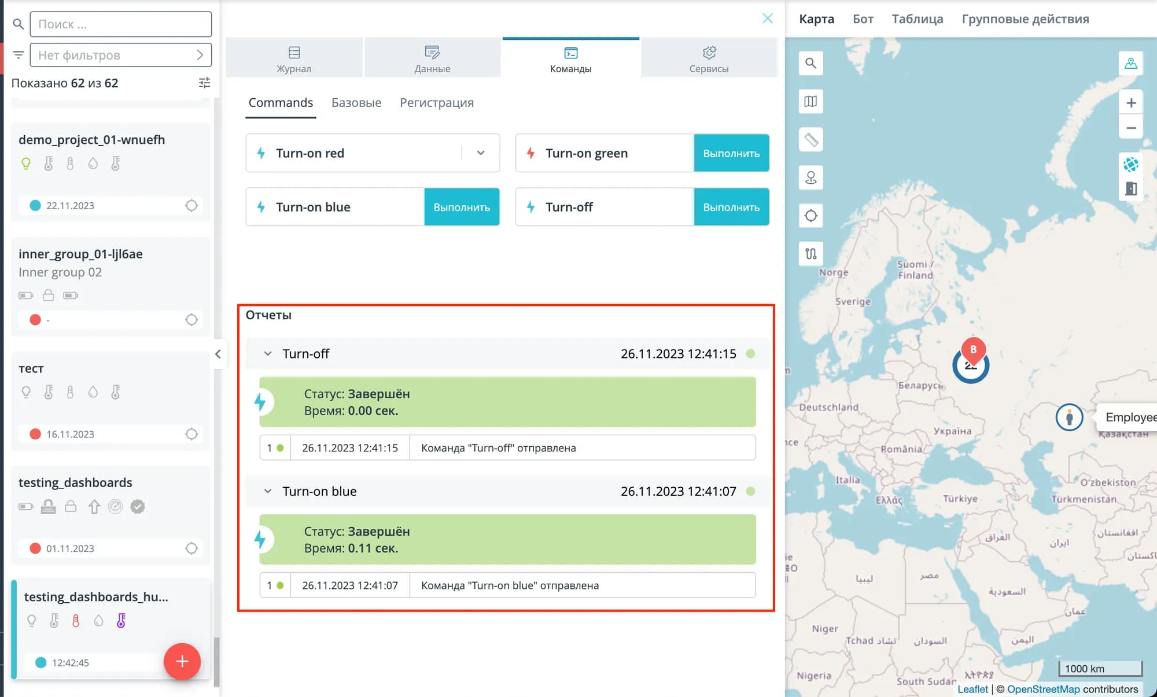1157x697 pixels.
Task: Collapse the Turn-on blue report entry
Action: point(268,491)
